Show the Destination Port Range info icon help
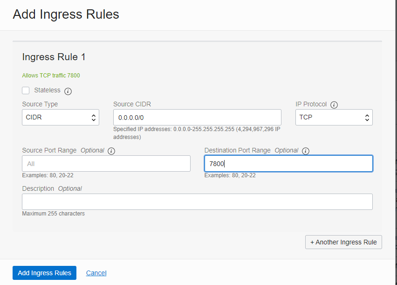 [x=306, y=151]
